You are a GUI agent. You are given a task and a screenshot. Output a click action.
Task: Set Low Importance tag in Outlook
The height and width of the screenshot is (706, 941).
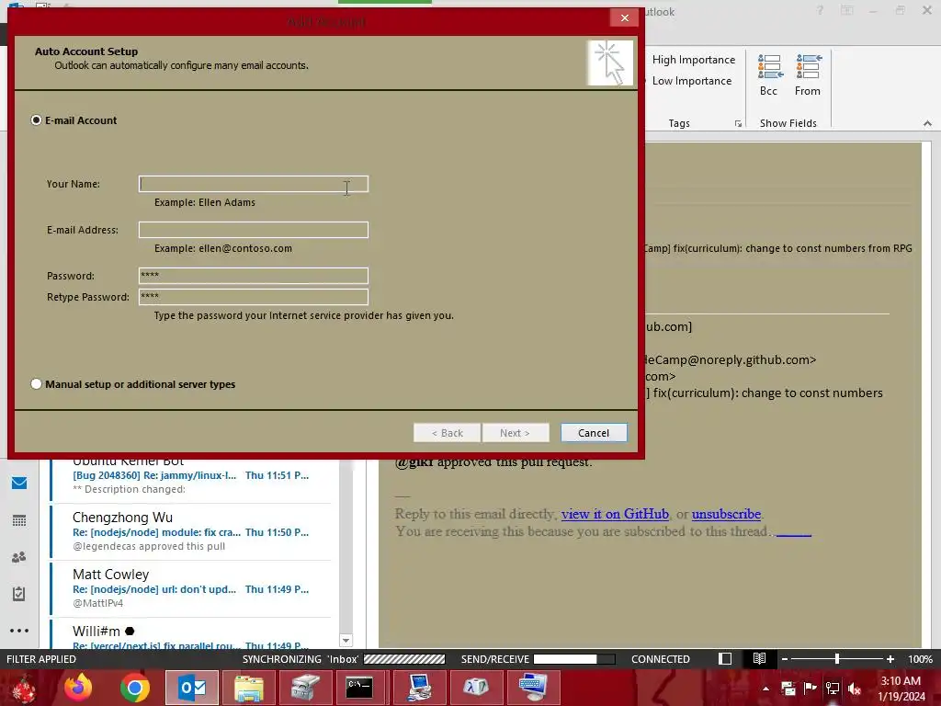[691, 81]
